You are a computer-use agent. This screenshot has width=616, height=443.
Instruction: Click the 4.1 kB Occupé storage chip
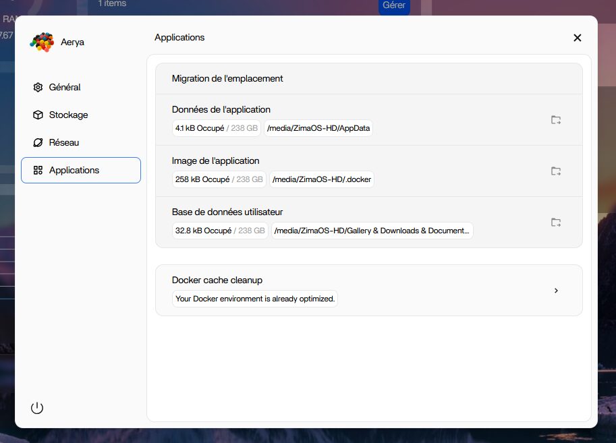tap(216, 128)
